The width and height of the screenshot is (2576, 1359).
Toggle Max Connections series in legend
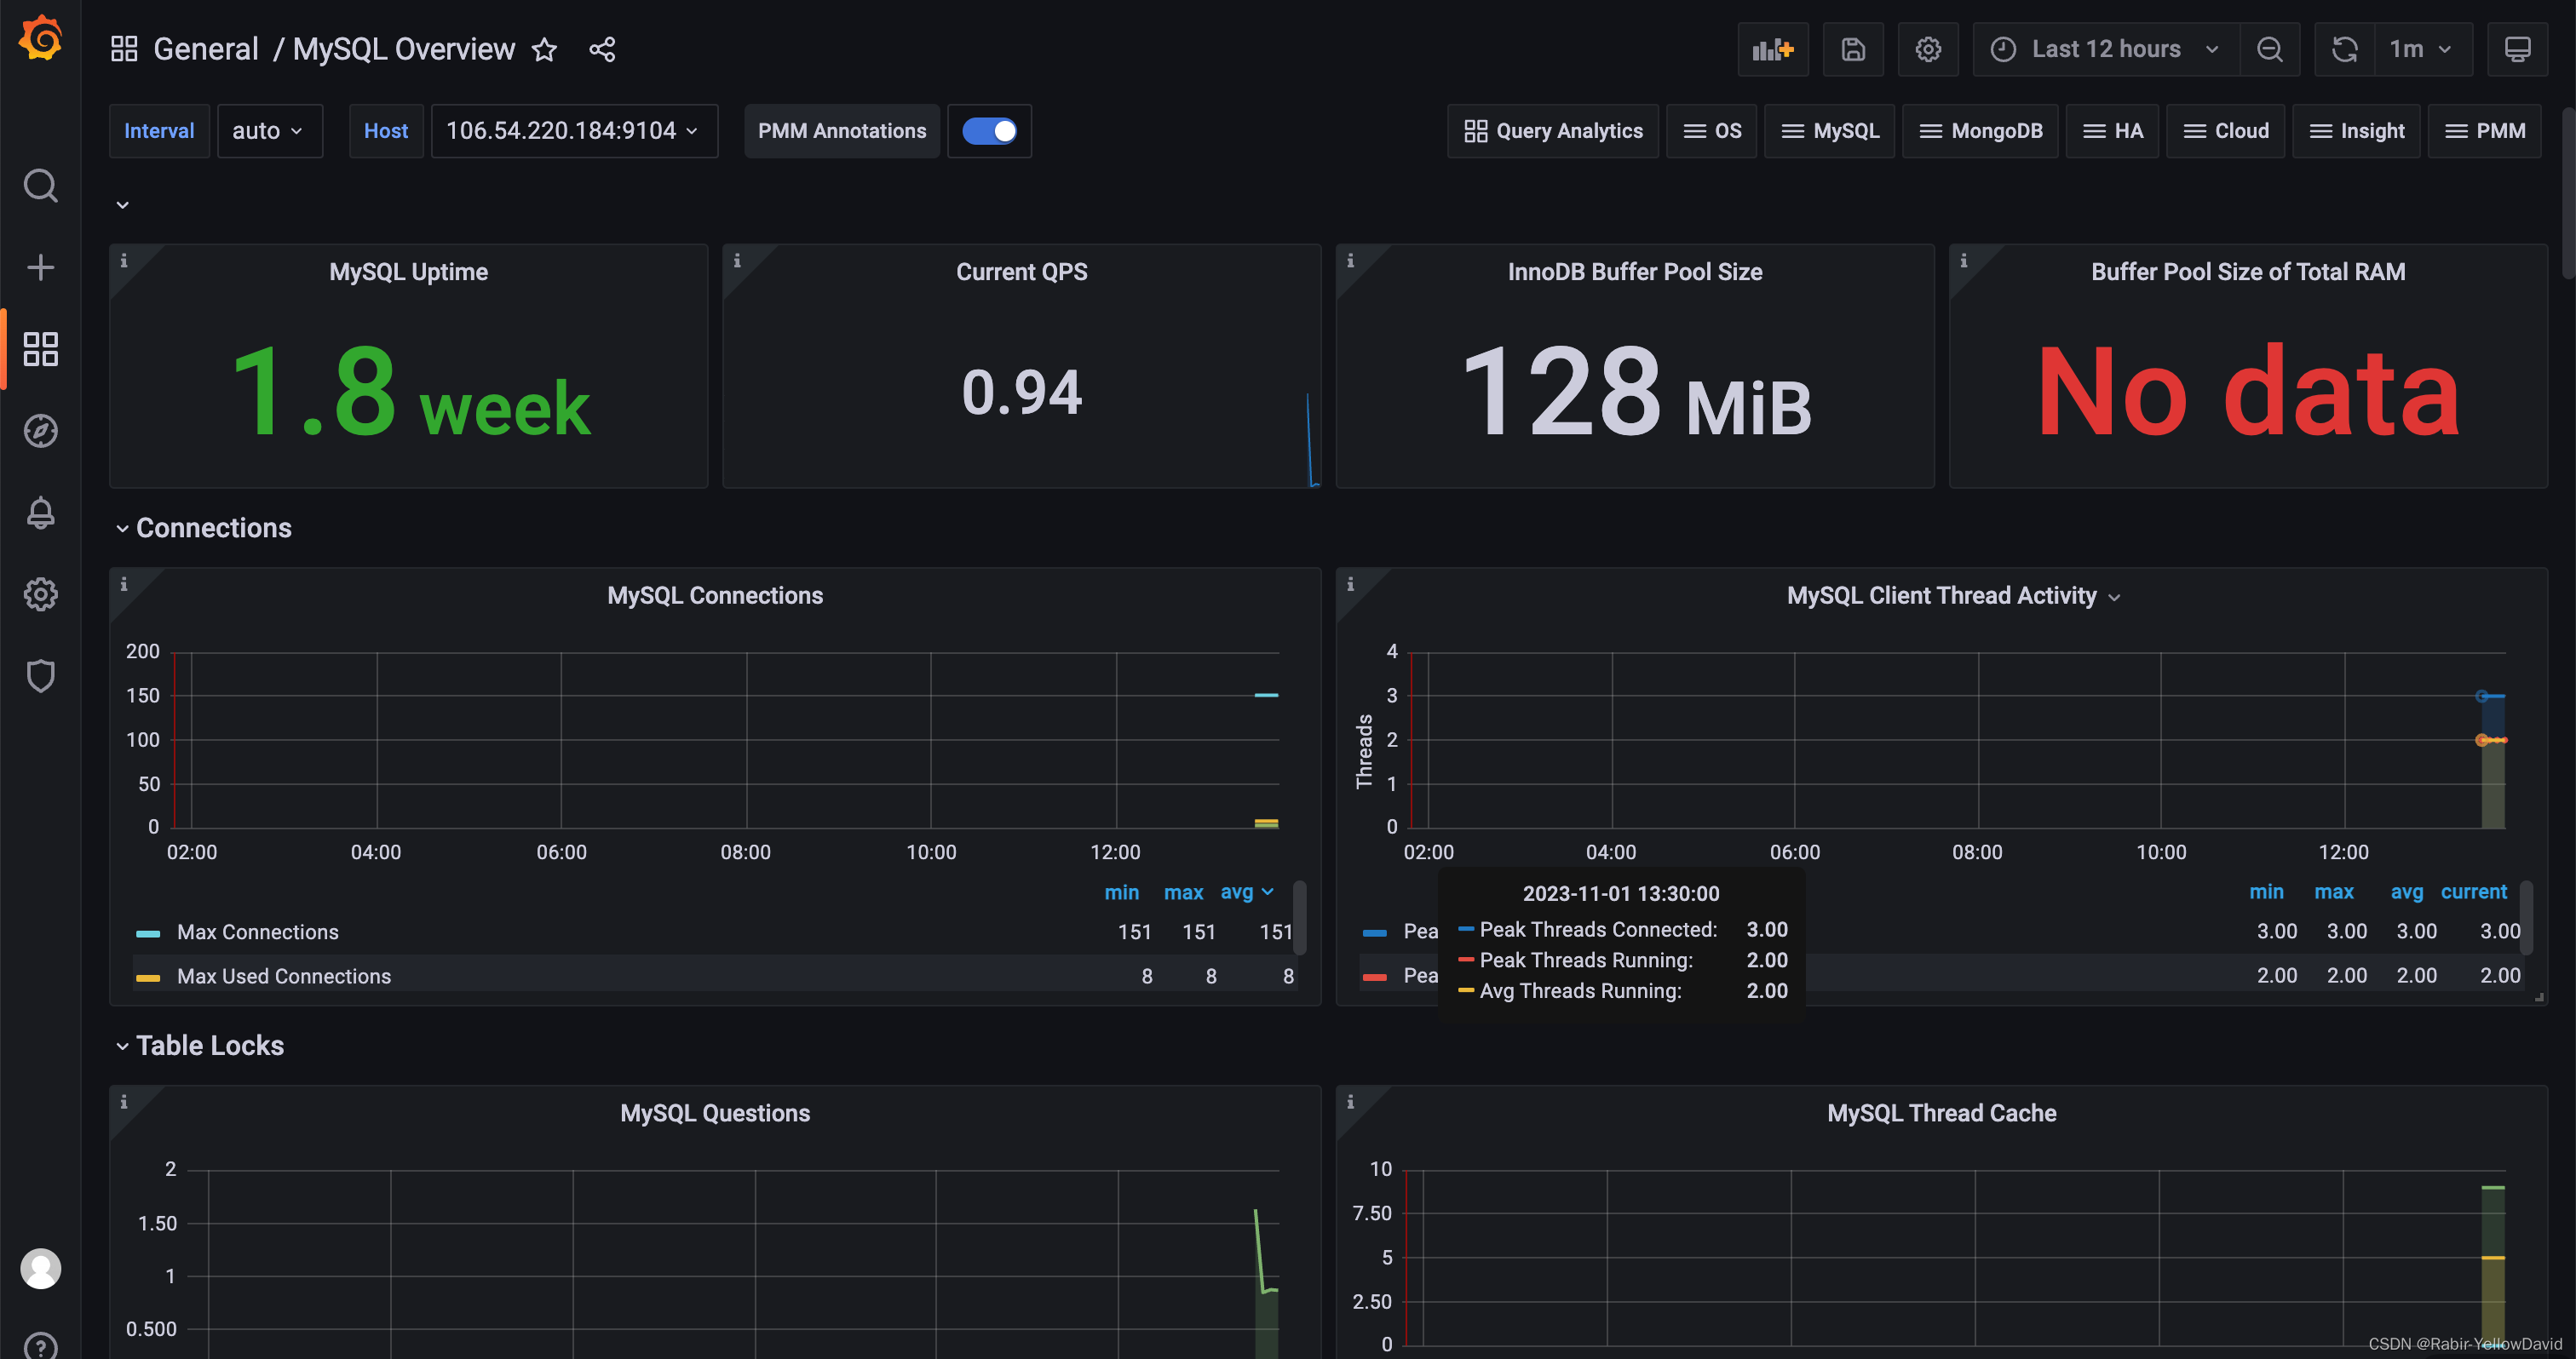(257, 932)
